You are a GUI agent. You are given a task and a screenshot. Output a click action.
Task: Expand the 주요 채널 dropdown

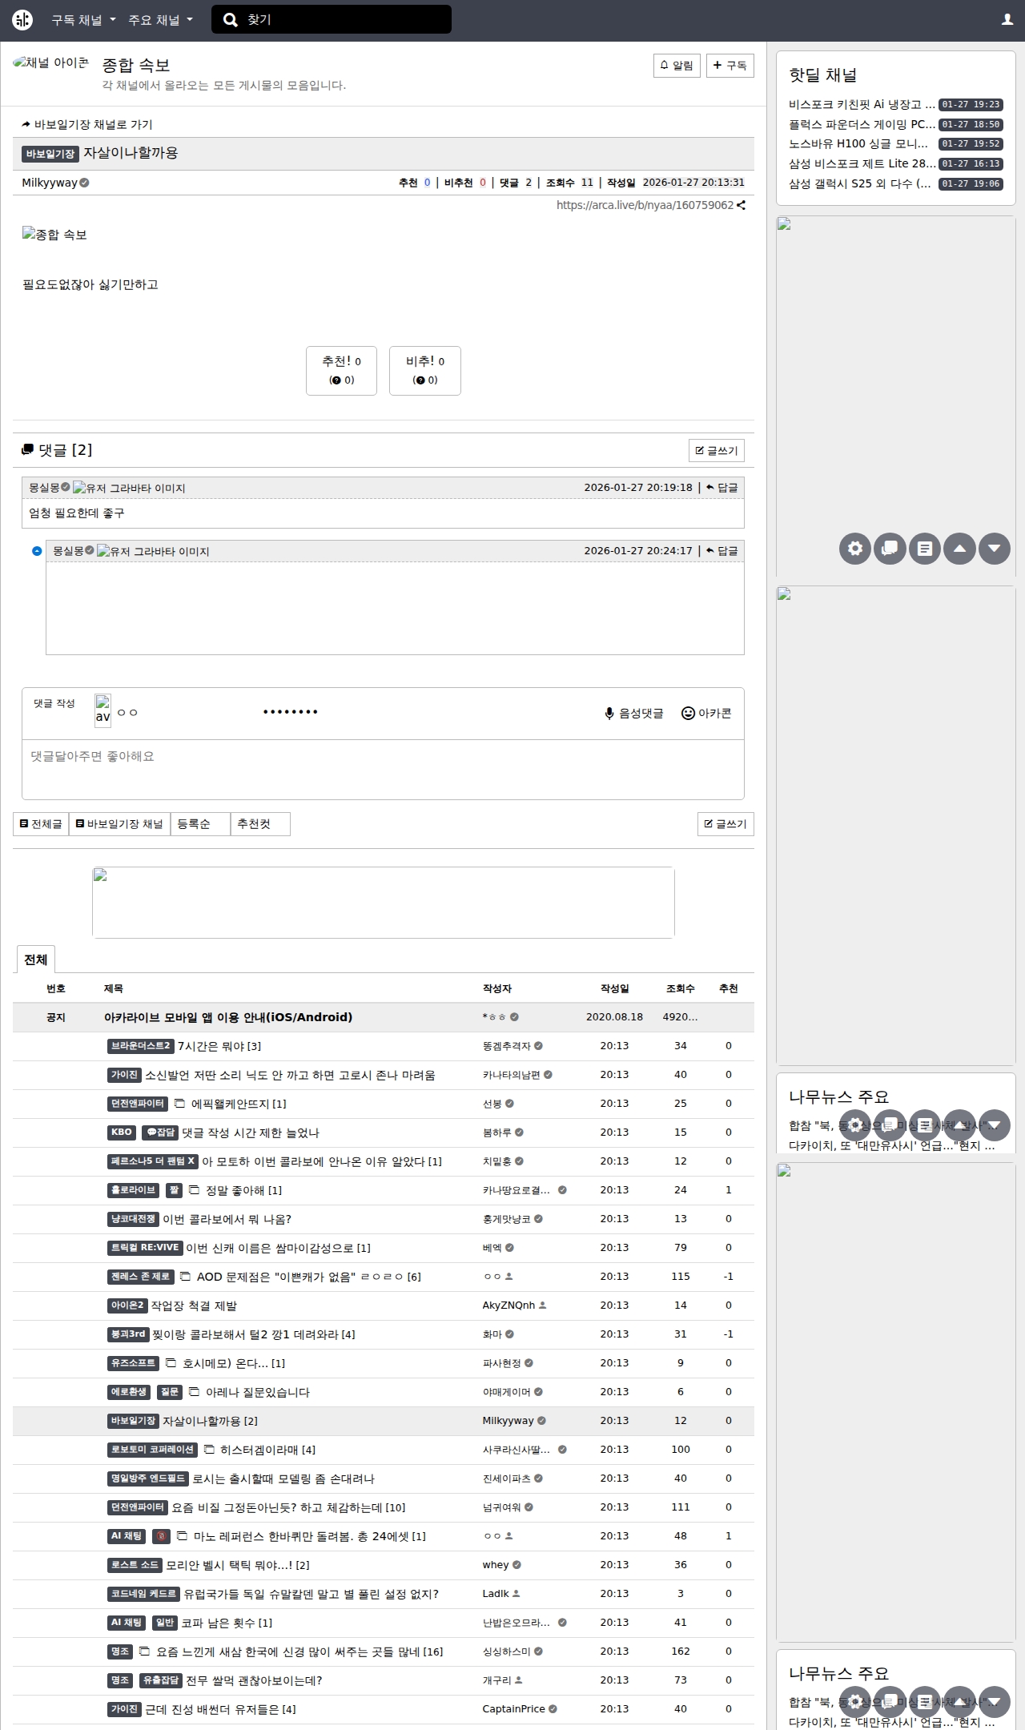[x=160, y=20]
